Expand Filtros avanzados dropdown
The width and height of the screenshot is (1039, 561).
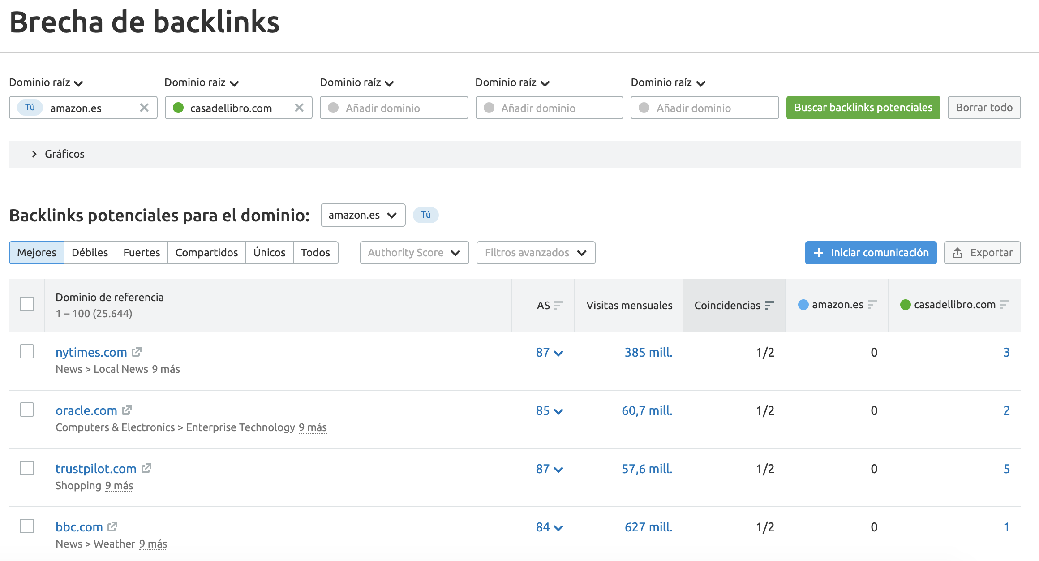535,253
